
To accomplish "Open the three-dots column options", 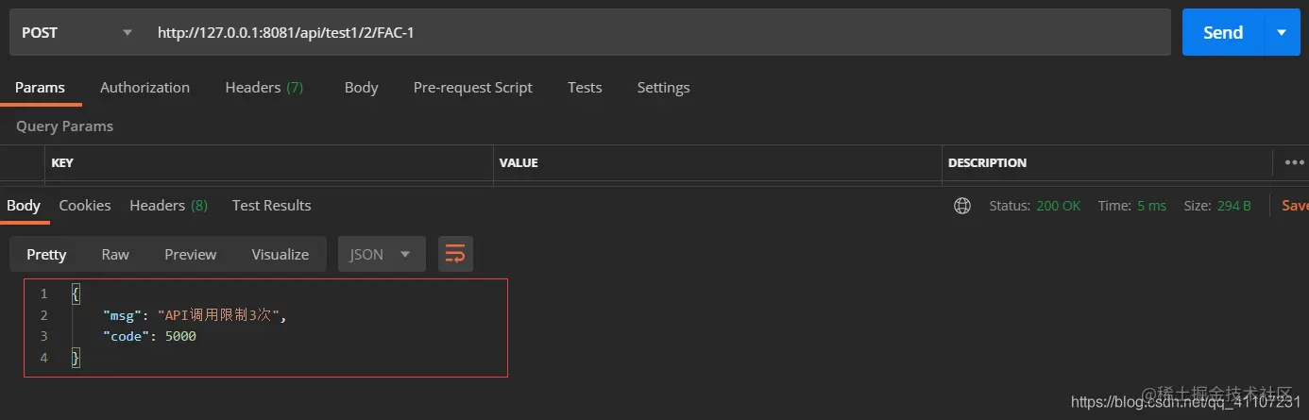I will tap(1294, 162).
